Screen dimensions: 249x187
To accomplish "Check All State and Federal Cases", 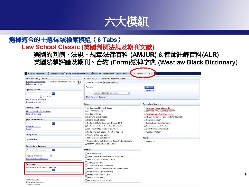I will coord(86,108).
